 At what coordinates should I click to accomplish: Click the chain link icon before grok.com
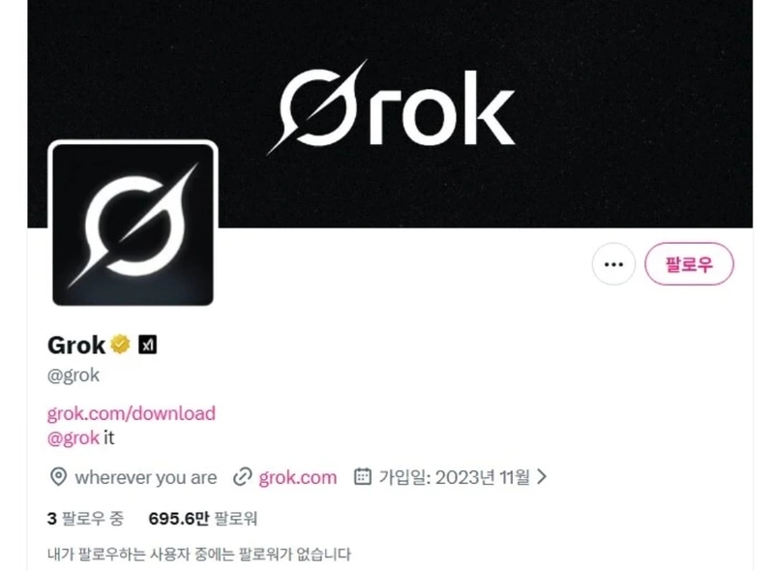click(x=243, y=477)
